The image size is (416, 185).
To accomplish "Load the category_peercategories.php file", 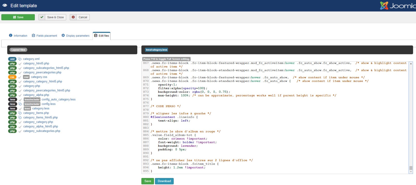I will pyautogui.click(x=42, y=73).
